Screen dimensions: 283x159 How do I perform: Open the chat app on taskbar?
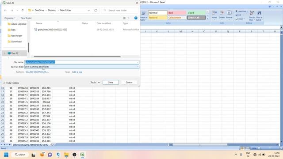[x=50, y=155]
